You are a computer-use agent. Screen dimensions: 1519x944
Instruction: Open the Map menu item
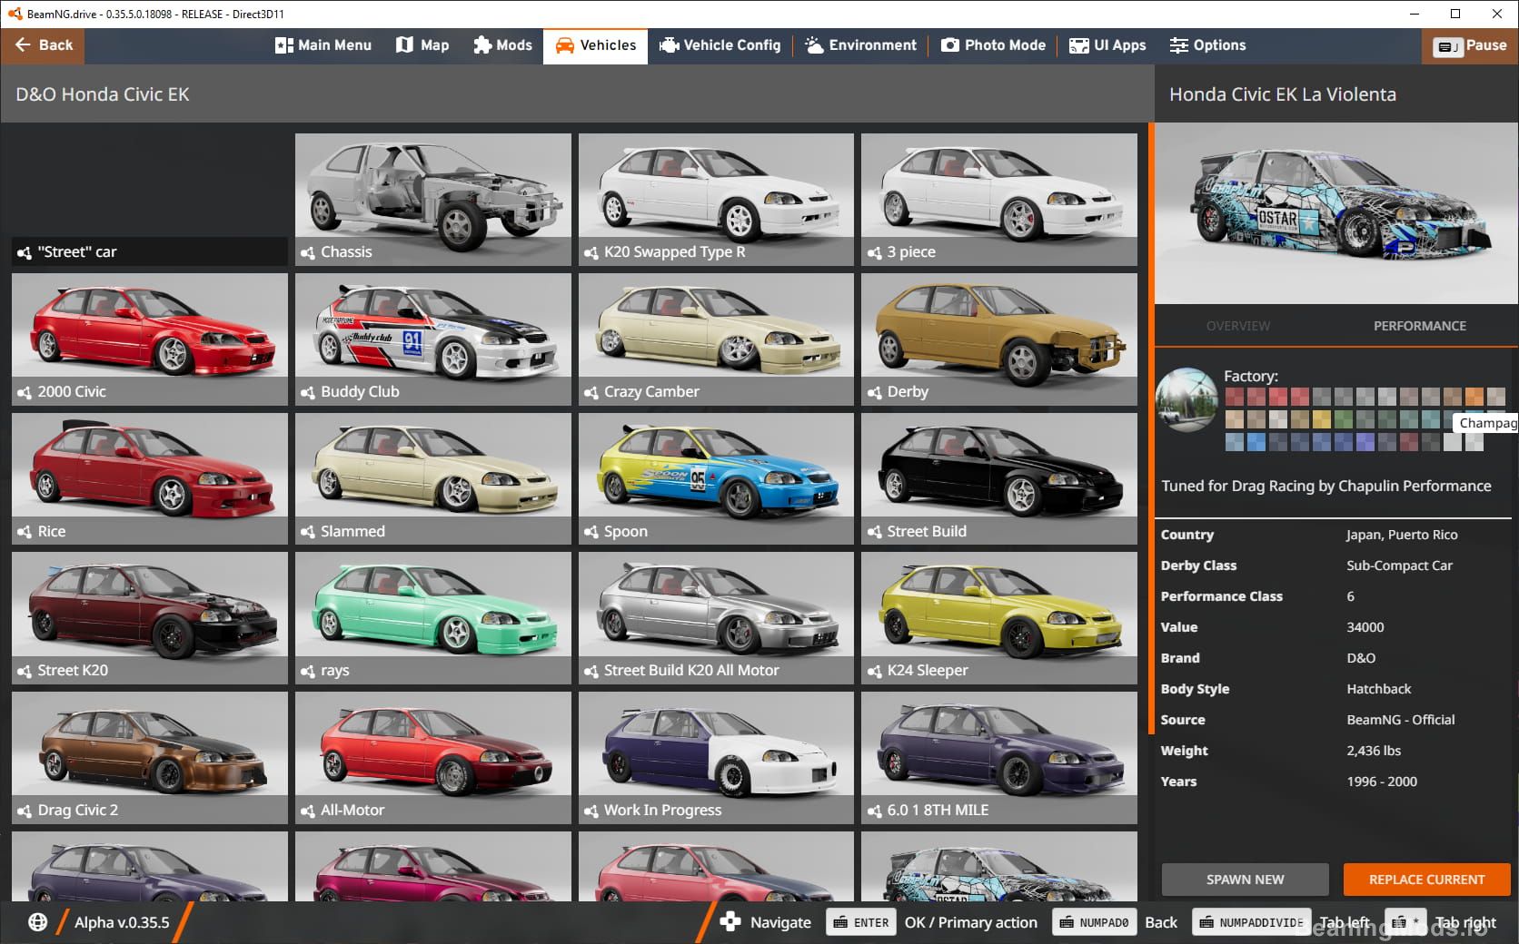[422, 45]
